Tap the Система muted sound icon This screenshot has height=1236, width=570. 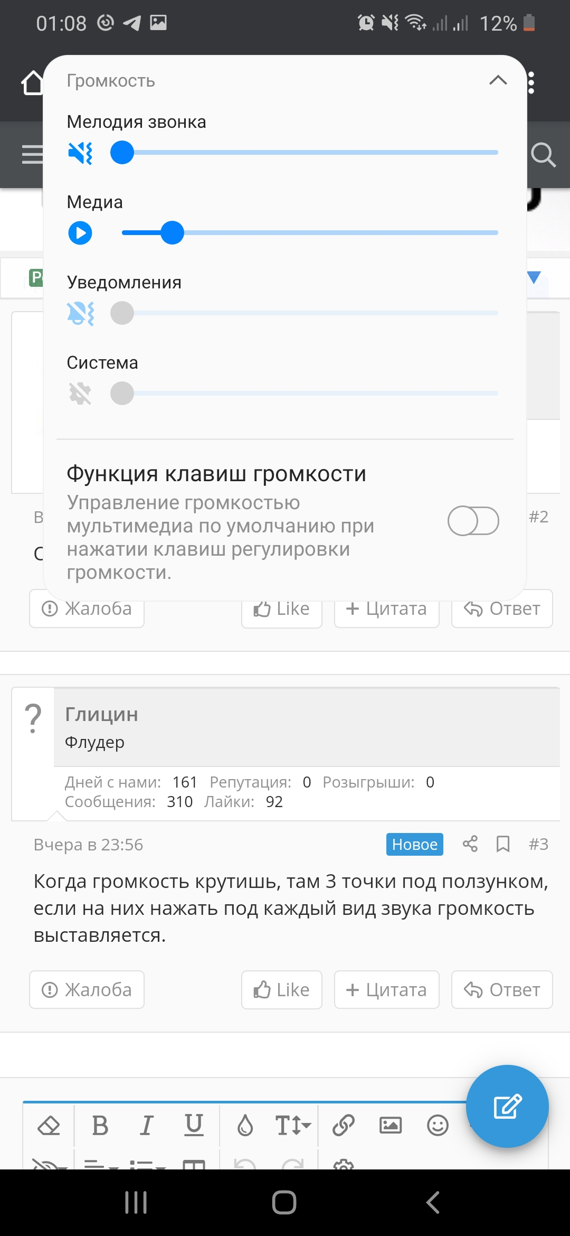[x=80, y=394]
